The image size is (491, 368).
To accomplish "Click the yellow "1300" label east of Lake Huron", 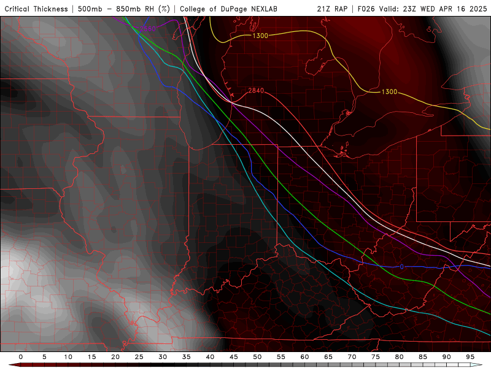I will click(389, 91).
